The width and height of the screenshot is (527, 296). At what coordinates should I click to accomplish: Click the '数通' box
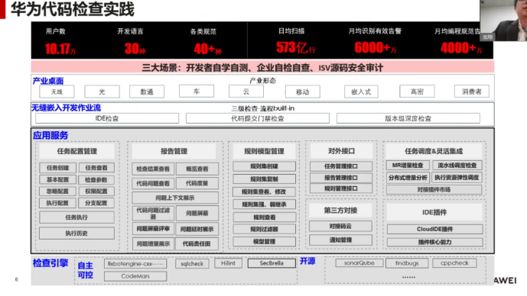click(x=147, y=92)
